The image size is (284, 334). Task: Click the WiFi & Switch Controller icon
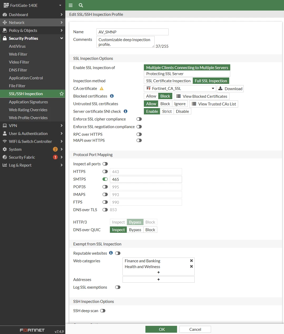5,141
